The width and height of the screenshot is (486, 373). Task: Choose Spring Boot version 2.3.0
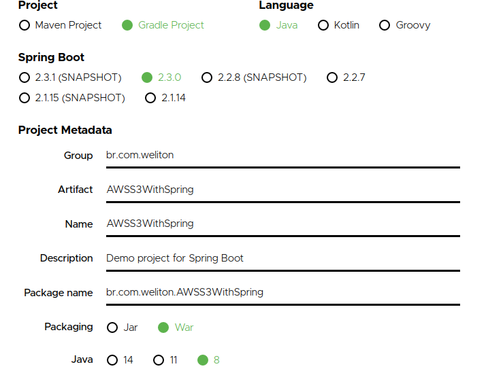[147, 77]
